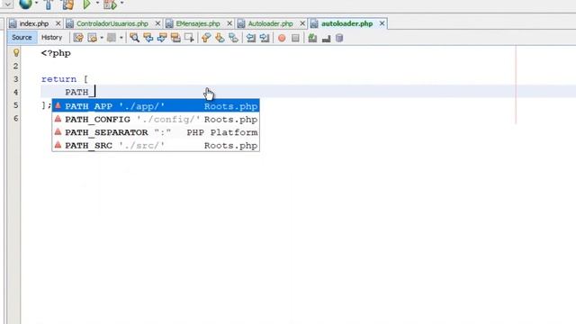Screen dimensions: 576x324
Task: Select the PATH_SRC autocomplete suggestion
Action: (x=156, y=146)
